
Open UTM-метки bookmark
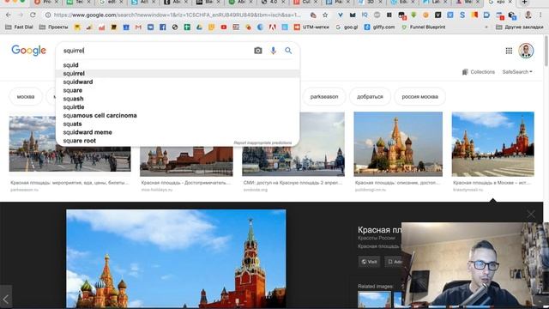click(x=311, y=27)
